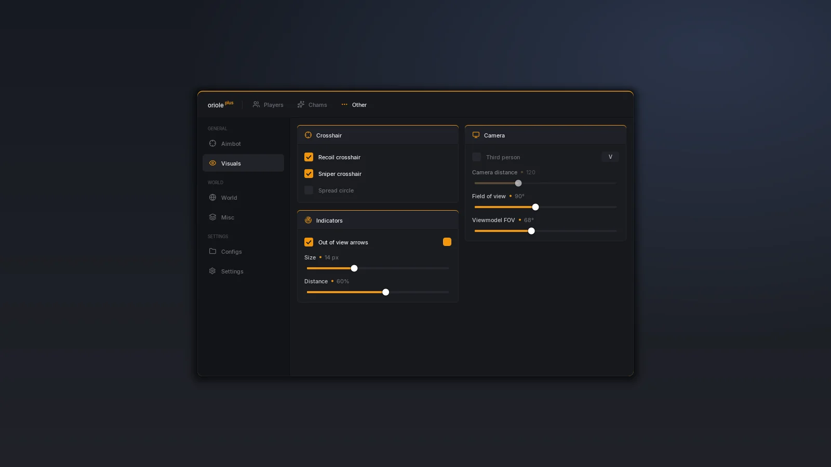
Task: Select the Other tab
Action: (354, 105)
